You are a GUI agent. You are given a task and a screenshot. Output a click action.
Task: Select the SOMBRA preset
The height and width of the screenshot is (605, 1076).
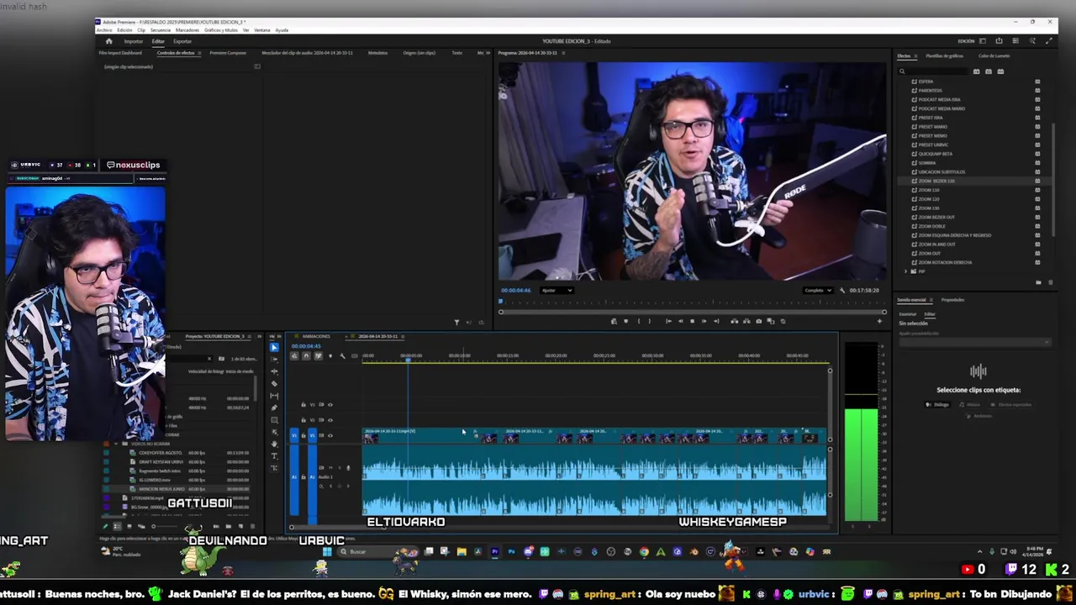tap(926, 163)
